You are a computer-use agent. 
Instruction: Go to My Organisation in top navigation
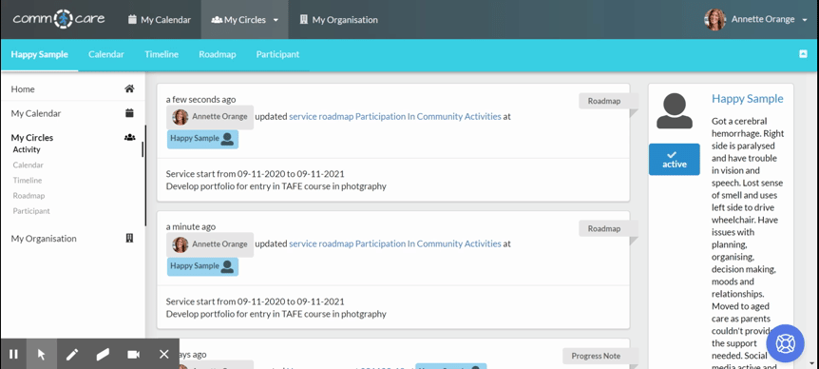coord(338,20)
